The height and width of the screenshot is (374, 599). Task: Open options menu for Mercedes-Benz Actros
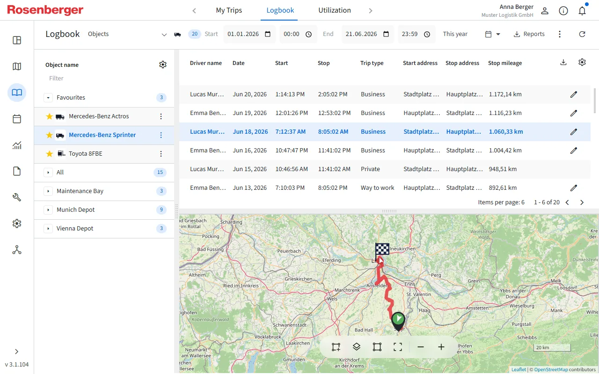click(x=161, y=116)
